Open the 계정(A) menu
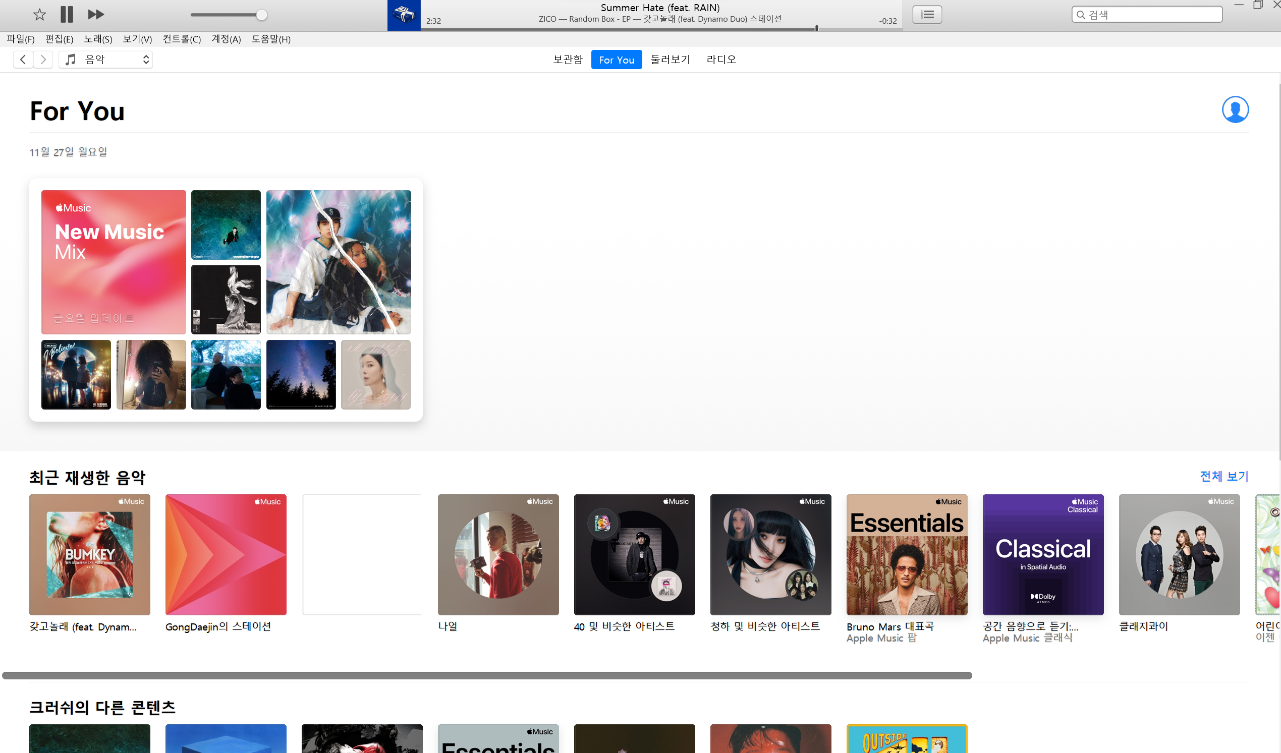The image size is (1281, 753). coord(226,39)
